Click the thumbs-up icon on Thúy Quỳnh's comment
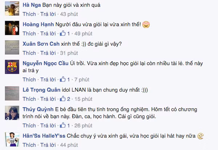 pyautogui.click(x=63, y=125)
